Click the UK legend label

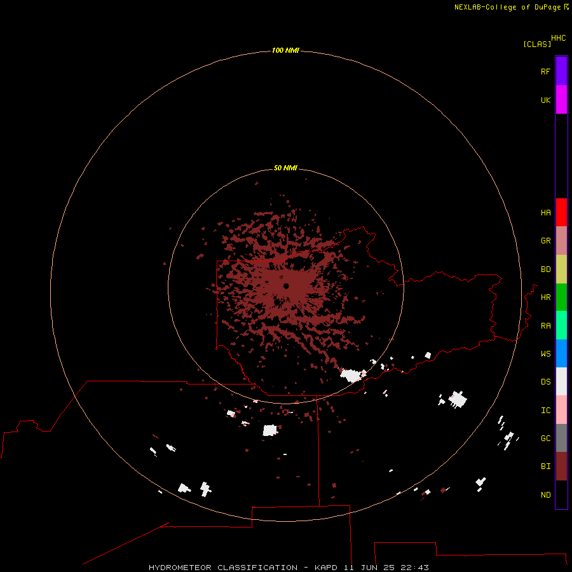coord(545,100)
